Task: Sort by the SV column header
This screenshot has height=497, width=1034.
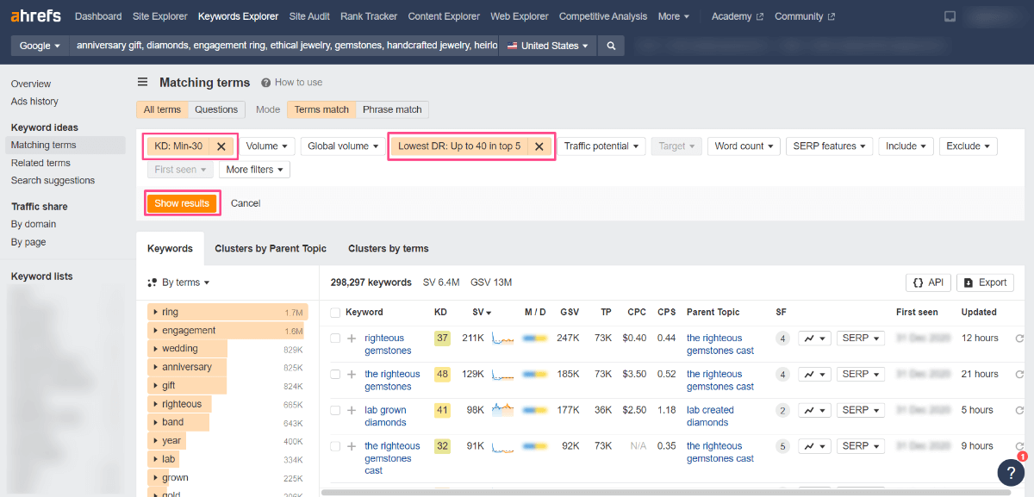Action: coord(482,313)
